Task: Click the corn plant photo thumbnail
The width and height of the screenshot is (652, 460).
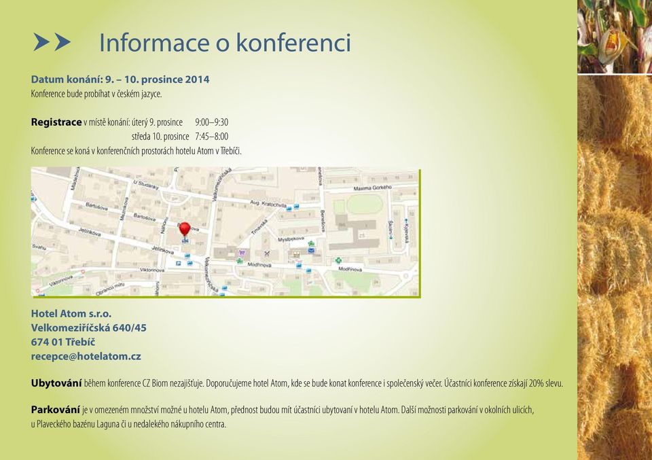Action: [615, 36]
